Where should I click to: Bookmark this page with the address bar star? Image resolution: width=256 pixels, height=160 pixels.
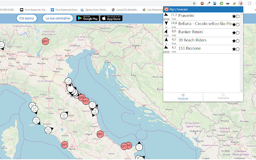194,3
